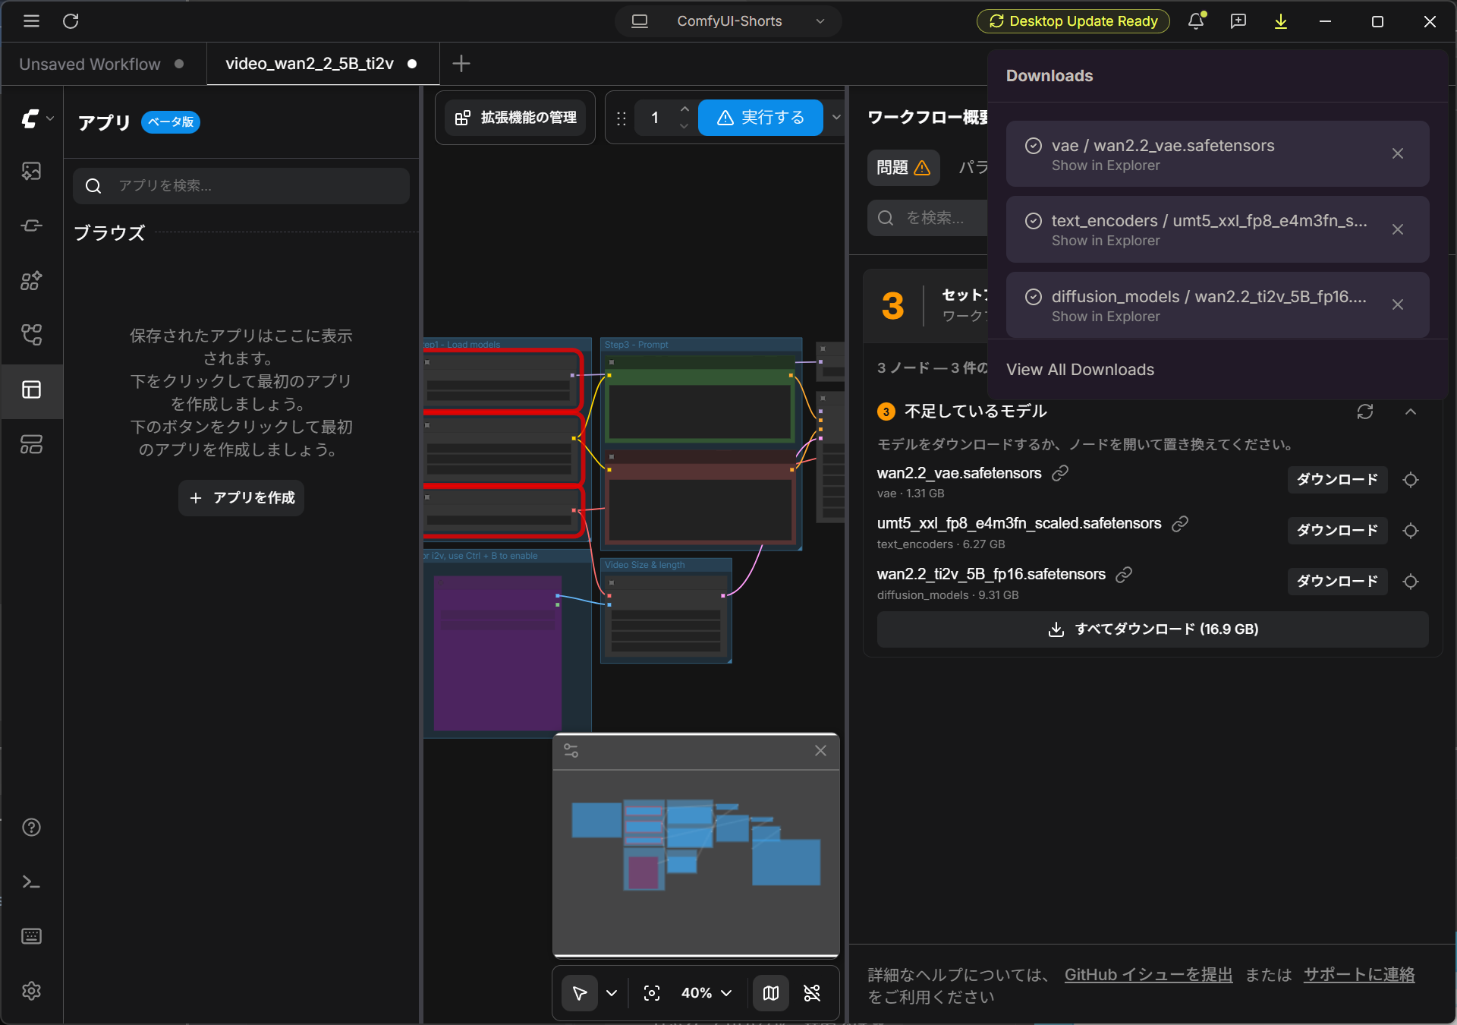Copy link for umt5_xxl_fp8_e4m3fn_scaled.safetensors
The image size is (1457, 1025).
click(1180, 523)
